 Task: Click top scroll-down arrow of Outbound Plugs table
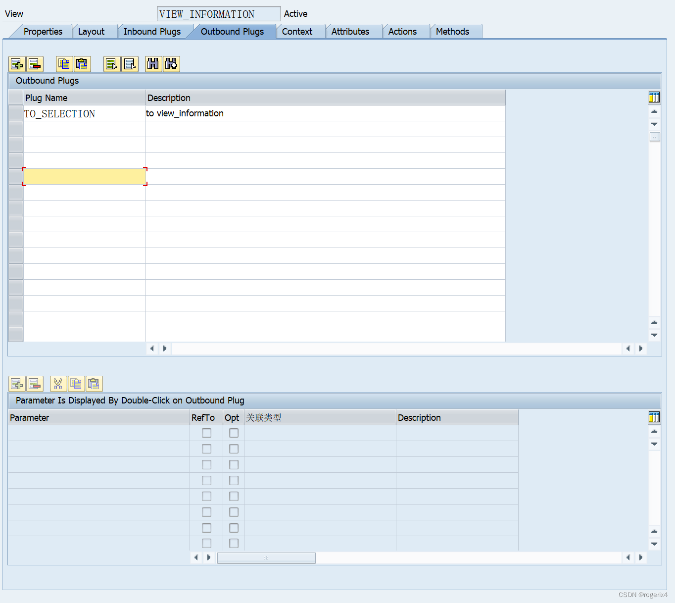tap(654, 124)
